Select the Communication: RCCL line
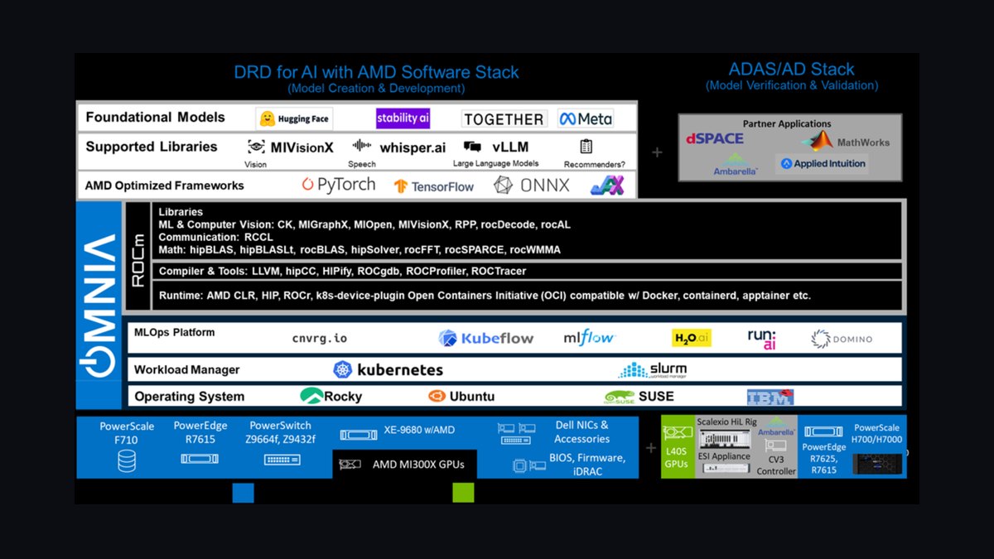 tap(215, 237)
